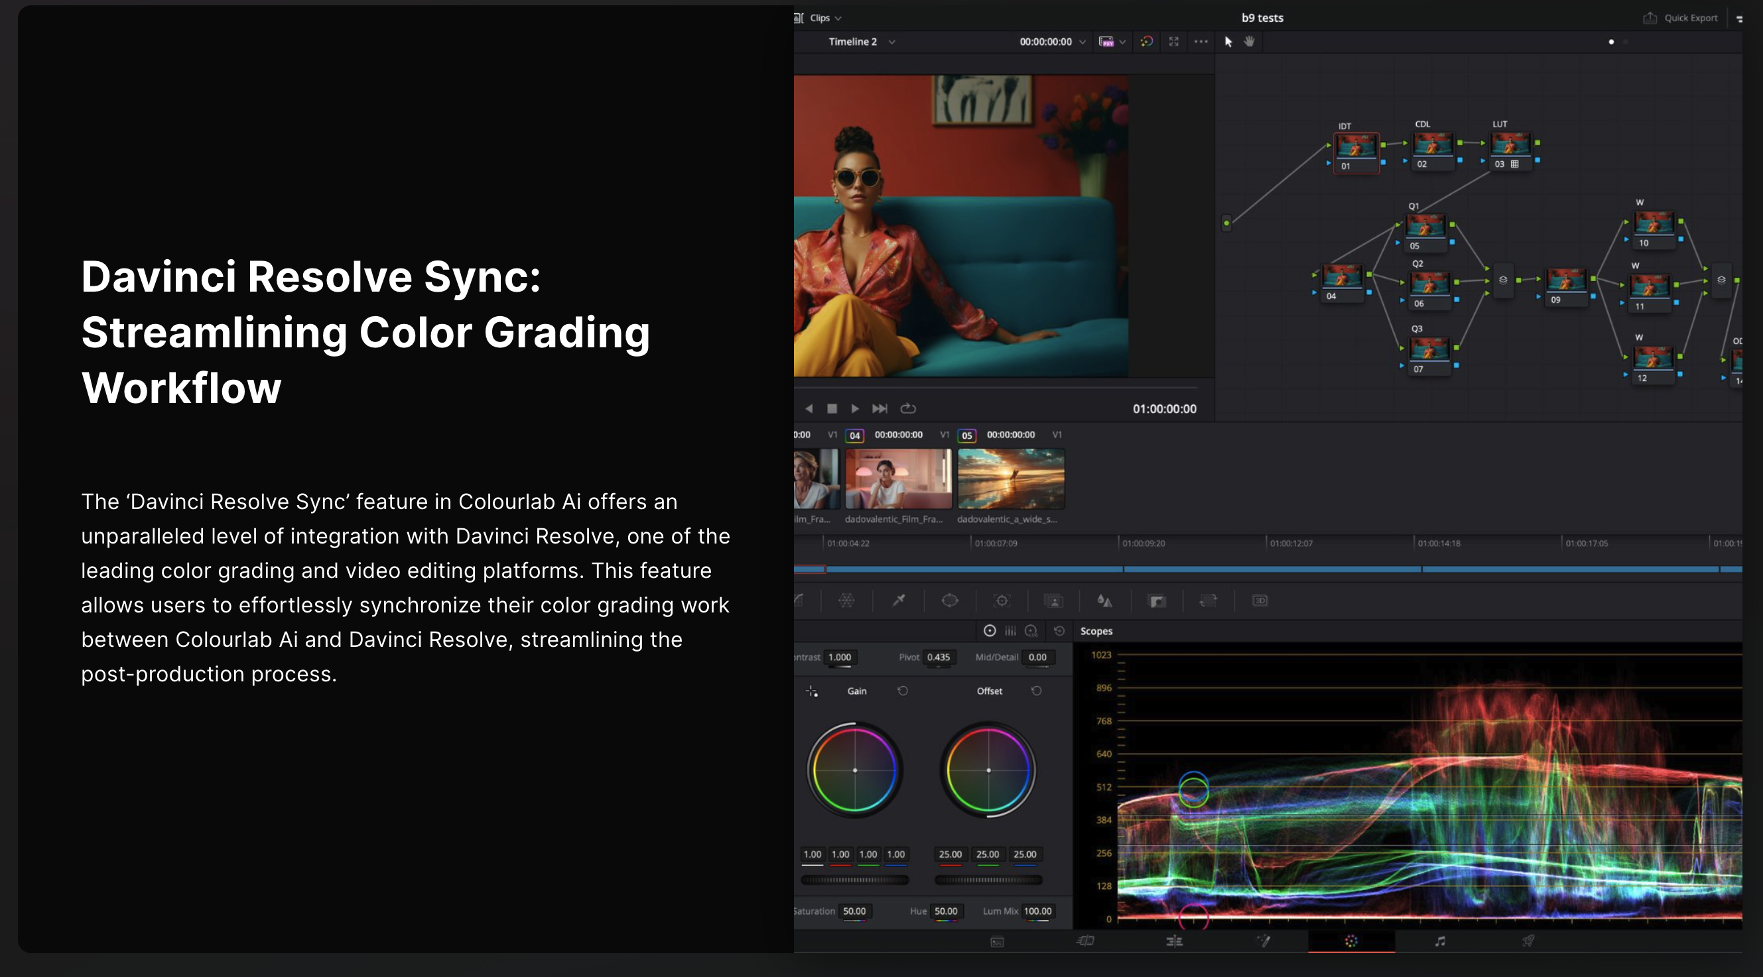Screen dimensions: 1763x977
Task: Open the Magic Mask person icon
Action: pos(1053,601)
